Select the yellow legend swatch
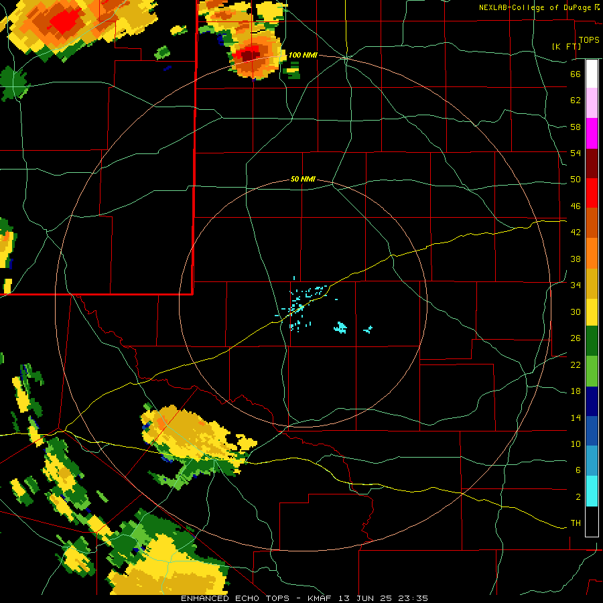The image size is (603, 603). [x=592, y=312]
